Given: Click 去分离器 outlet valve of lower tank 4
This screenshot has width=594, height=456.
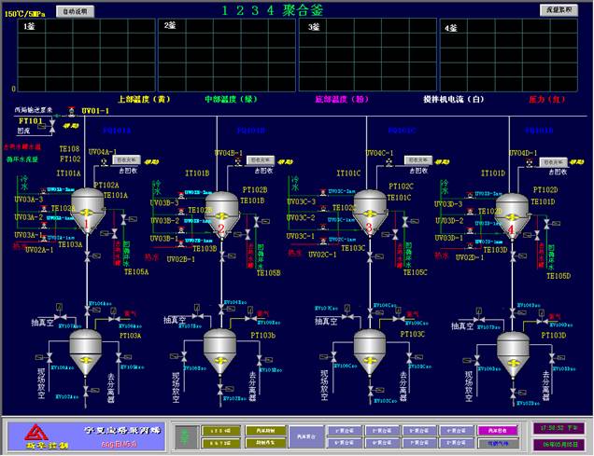Looking at the screenshot, I should [552, 357].
